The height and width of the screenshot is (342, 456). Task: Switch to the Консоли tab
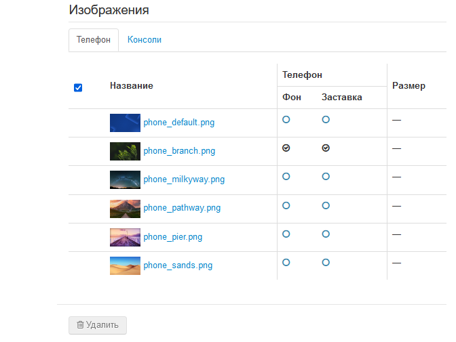[145, 40]
